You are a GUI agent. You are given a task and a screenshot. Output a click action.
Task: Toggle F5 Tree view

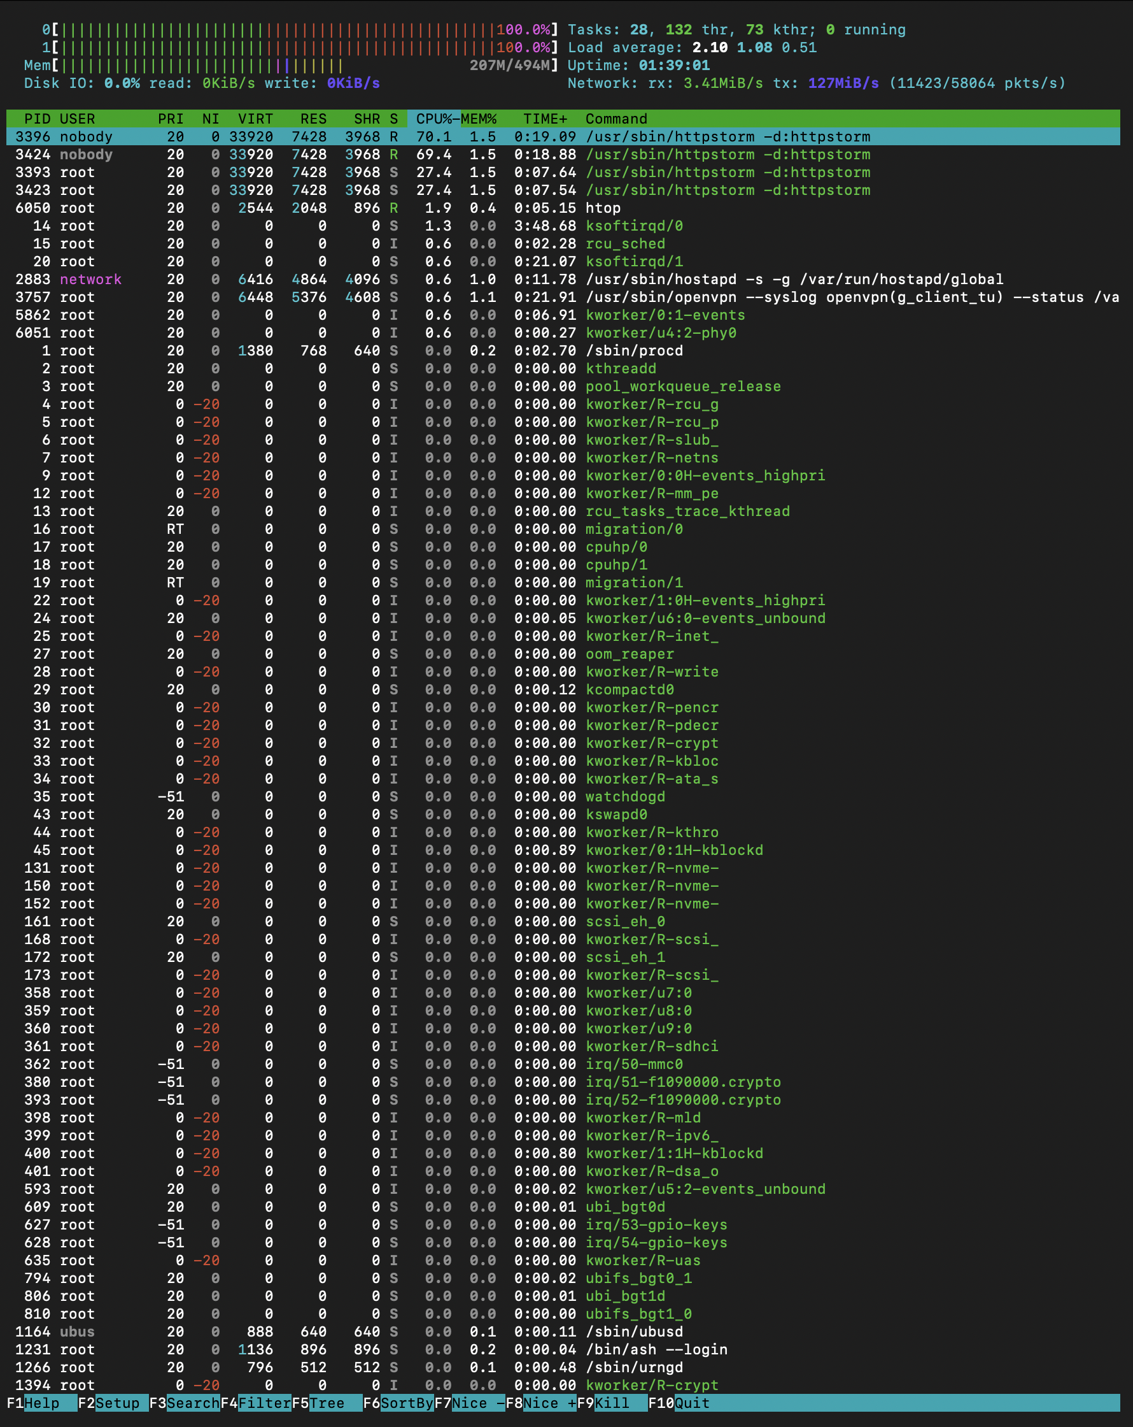[x=326, y=1403]
